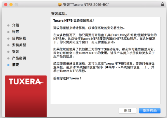Select the 安装类型 step in sidebar

click(19, 45)
